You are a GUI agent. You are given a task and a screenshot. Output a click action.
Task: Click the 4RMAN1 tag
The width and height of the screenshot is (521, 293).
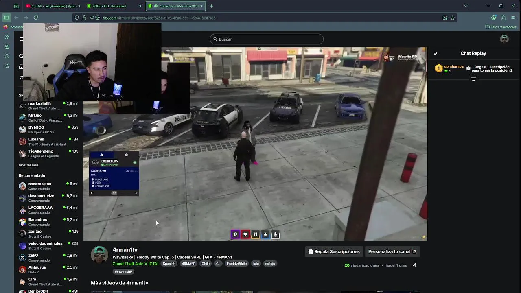coord(188,264)
